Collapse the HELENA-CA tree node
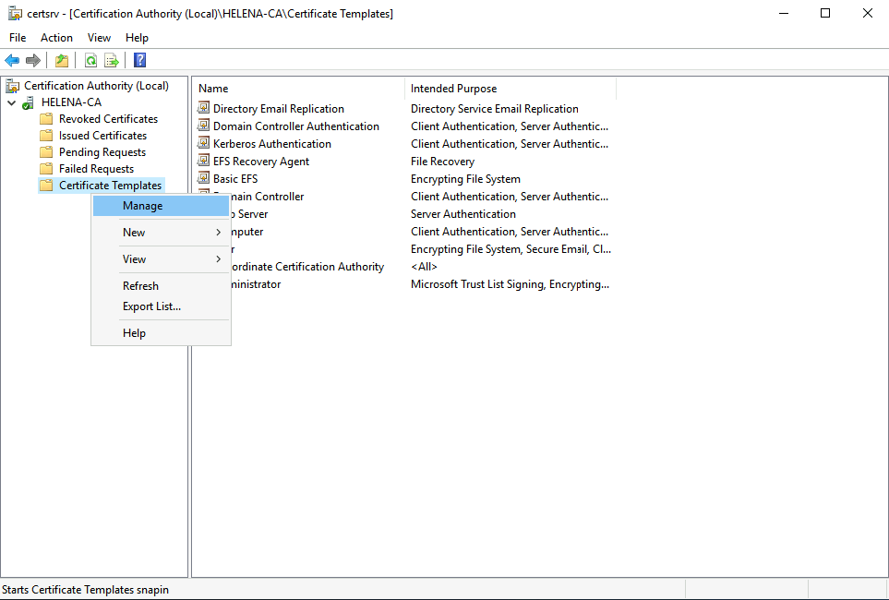The width and height of the screenshot is (889, 600). click(11, 102)
